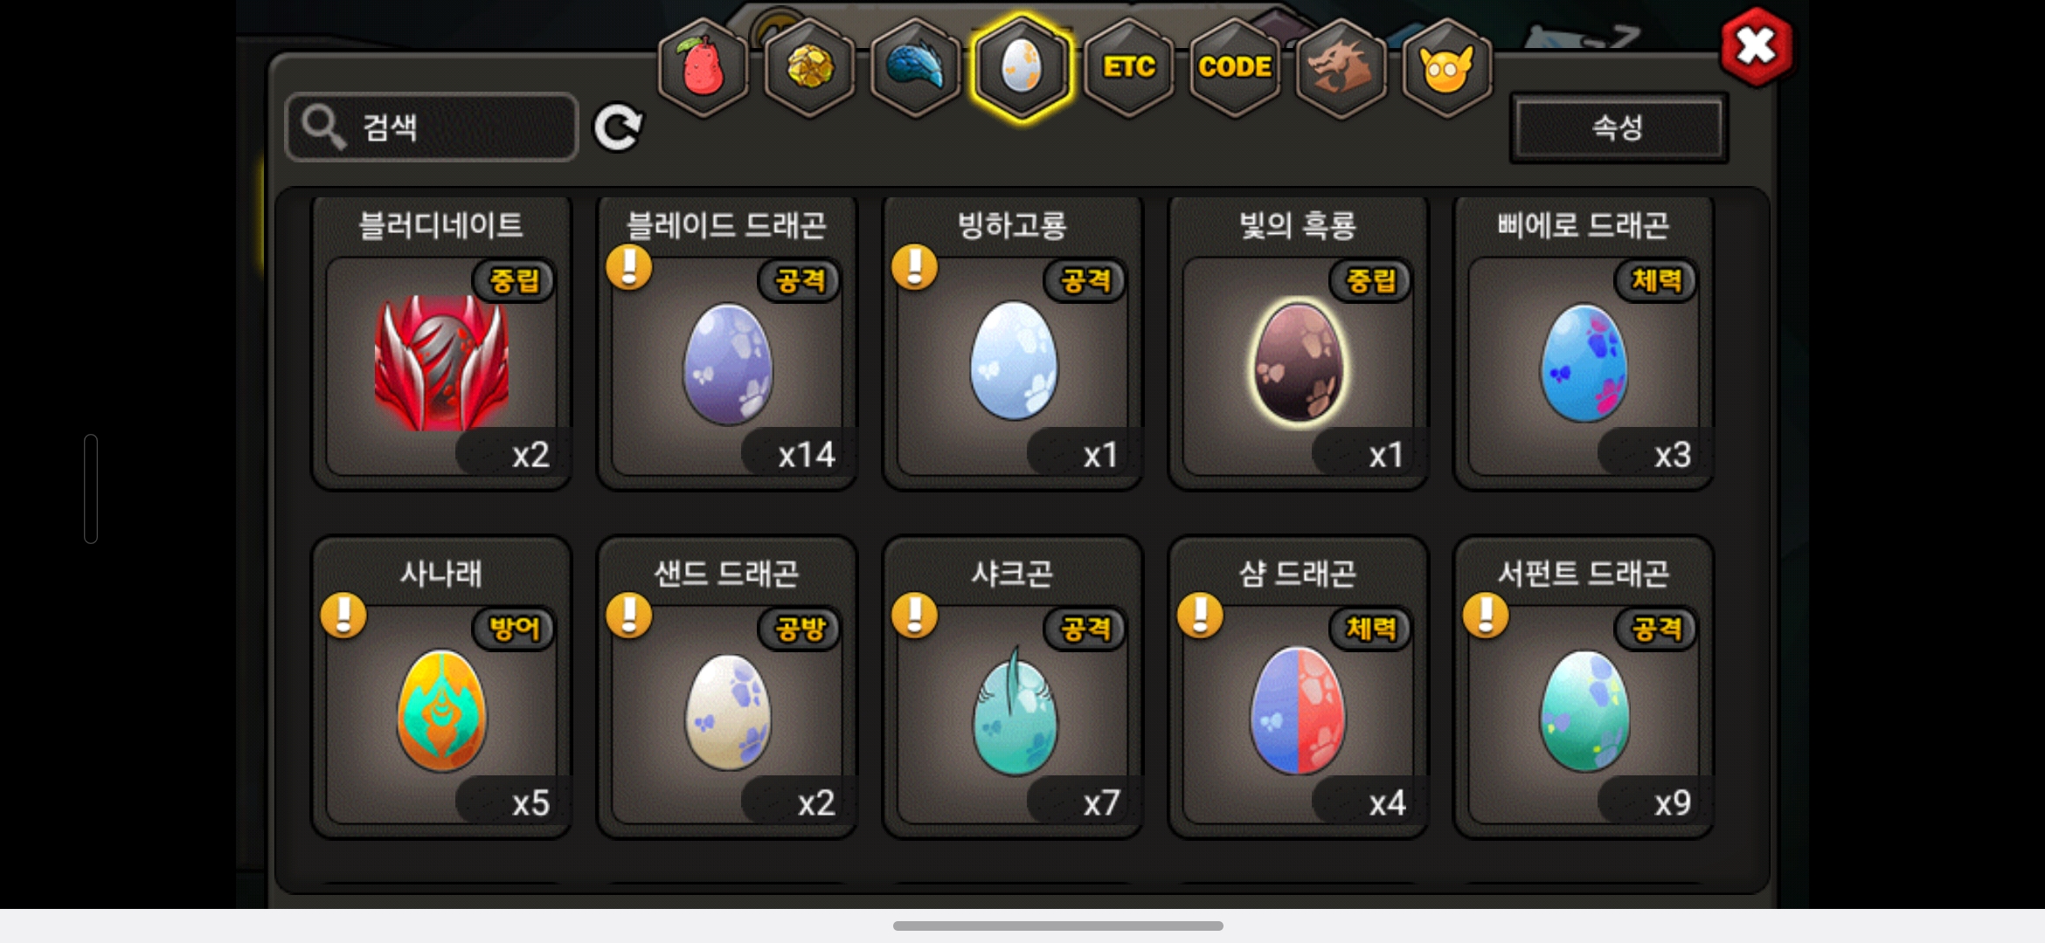The width and height of the screenshot is (2045, 943).
Task: Focus the 검색 search field
Action: click(x=432, y=127)
